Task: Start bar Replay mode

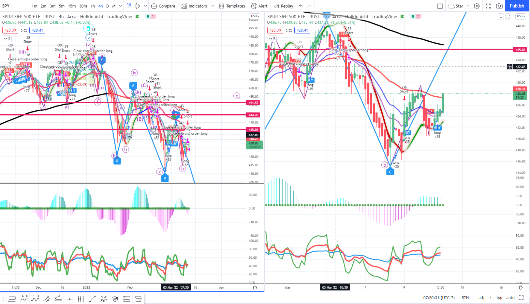Action: tap(284, 6)
